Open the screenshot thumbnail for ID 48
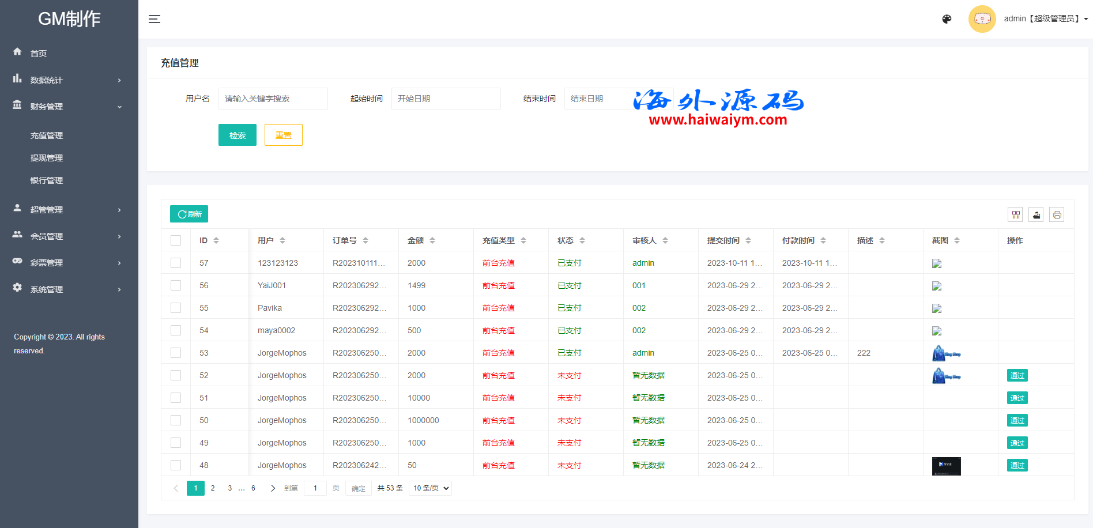1093x528 pixels. (x=946, y=466)
